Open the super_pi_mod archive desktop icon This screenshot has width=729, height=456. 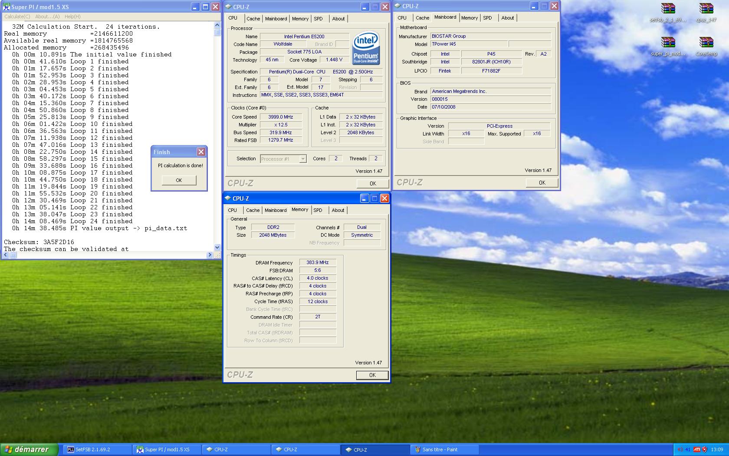668,46
